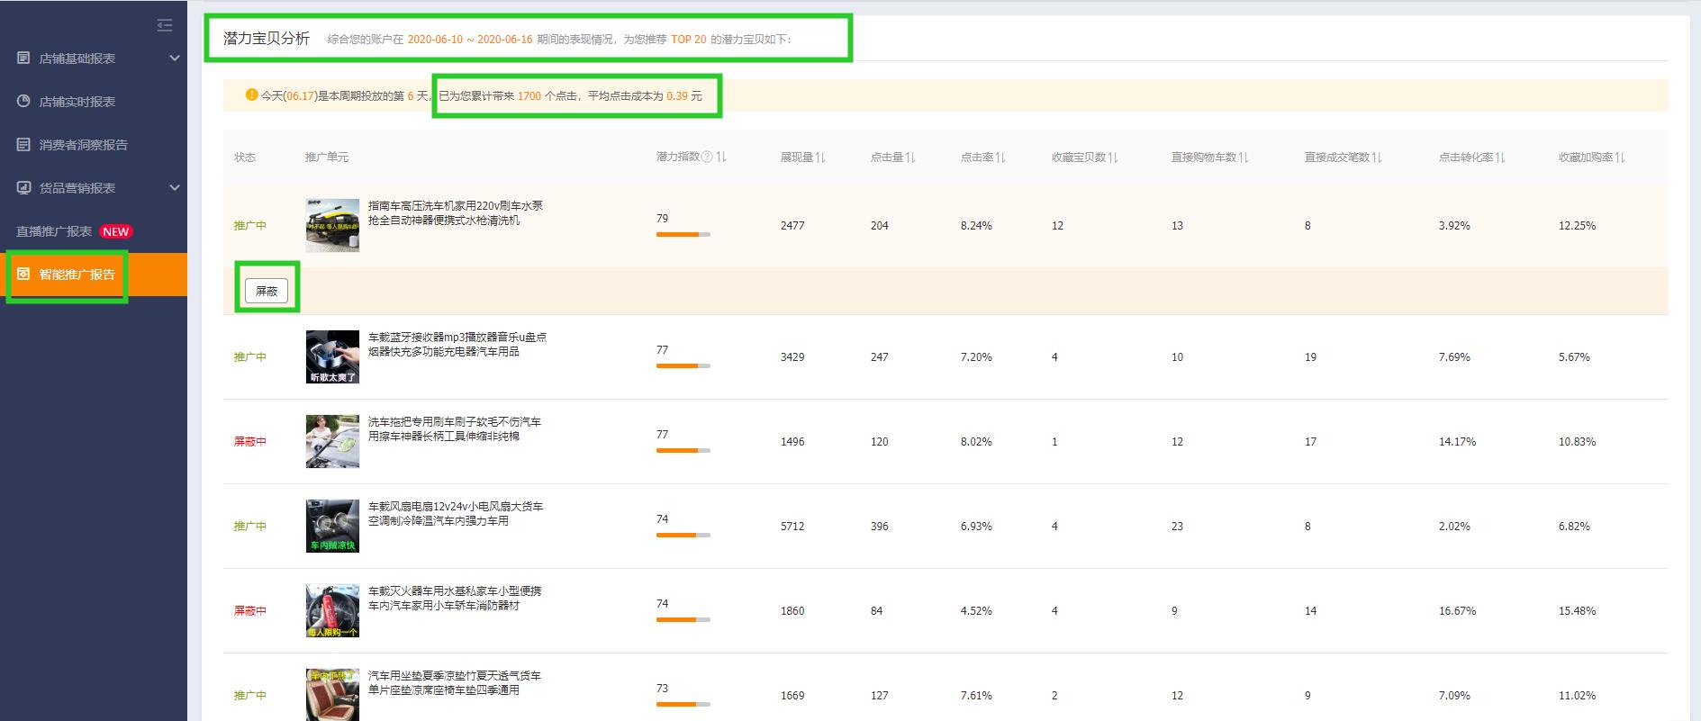
Task: Sort table by 点击率 column icon
Action: tap(1000, 158)
